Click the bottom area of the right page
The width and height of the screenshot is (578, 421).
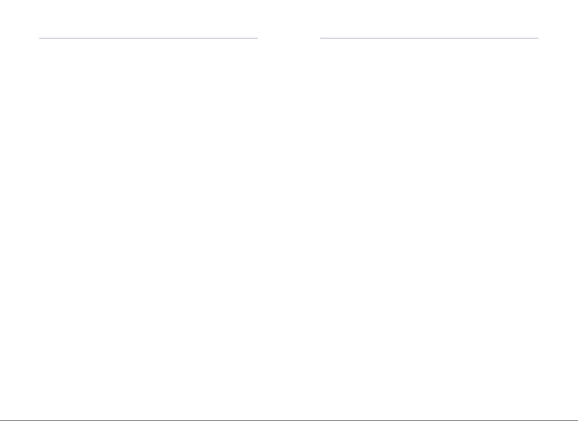click(x=429, y=399)
